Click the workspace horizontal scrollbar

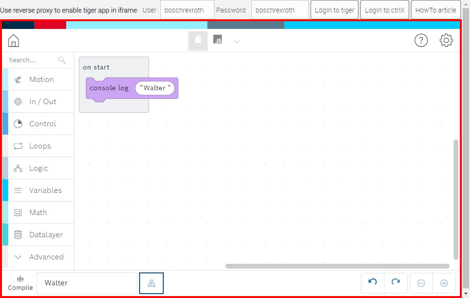[x=337, y=266]
